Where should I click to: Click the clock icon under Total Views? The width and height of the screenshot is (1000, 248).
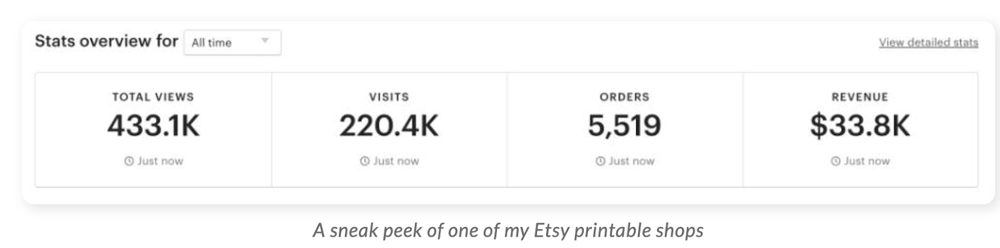(x=129, y=161)
